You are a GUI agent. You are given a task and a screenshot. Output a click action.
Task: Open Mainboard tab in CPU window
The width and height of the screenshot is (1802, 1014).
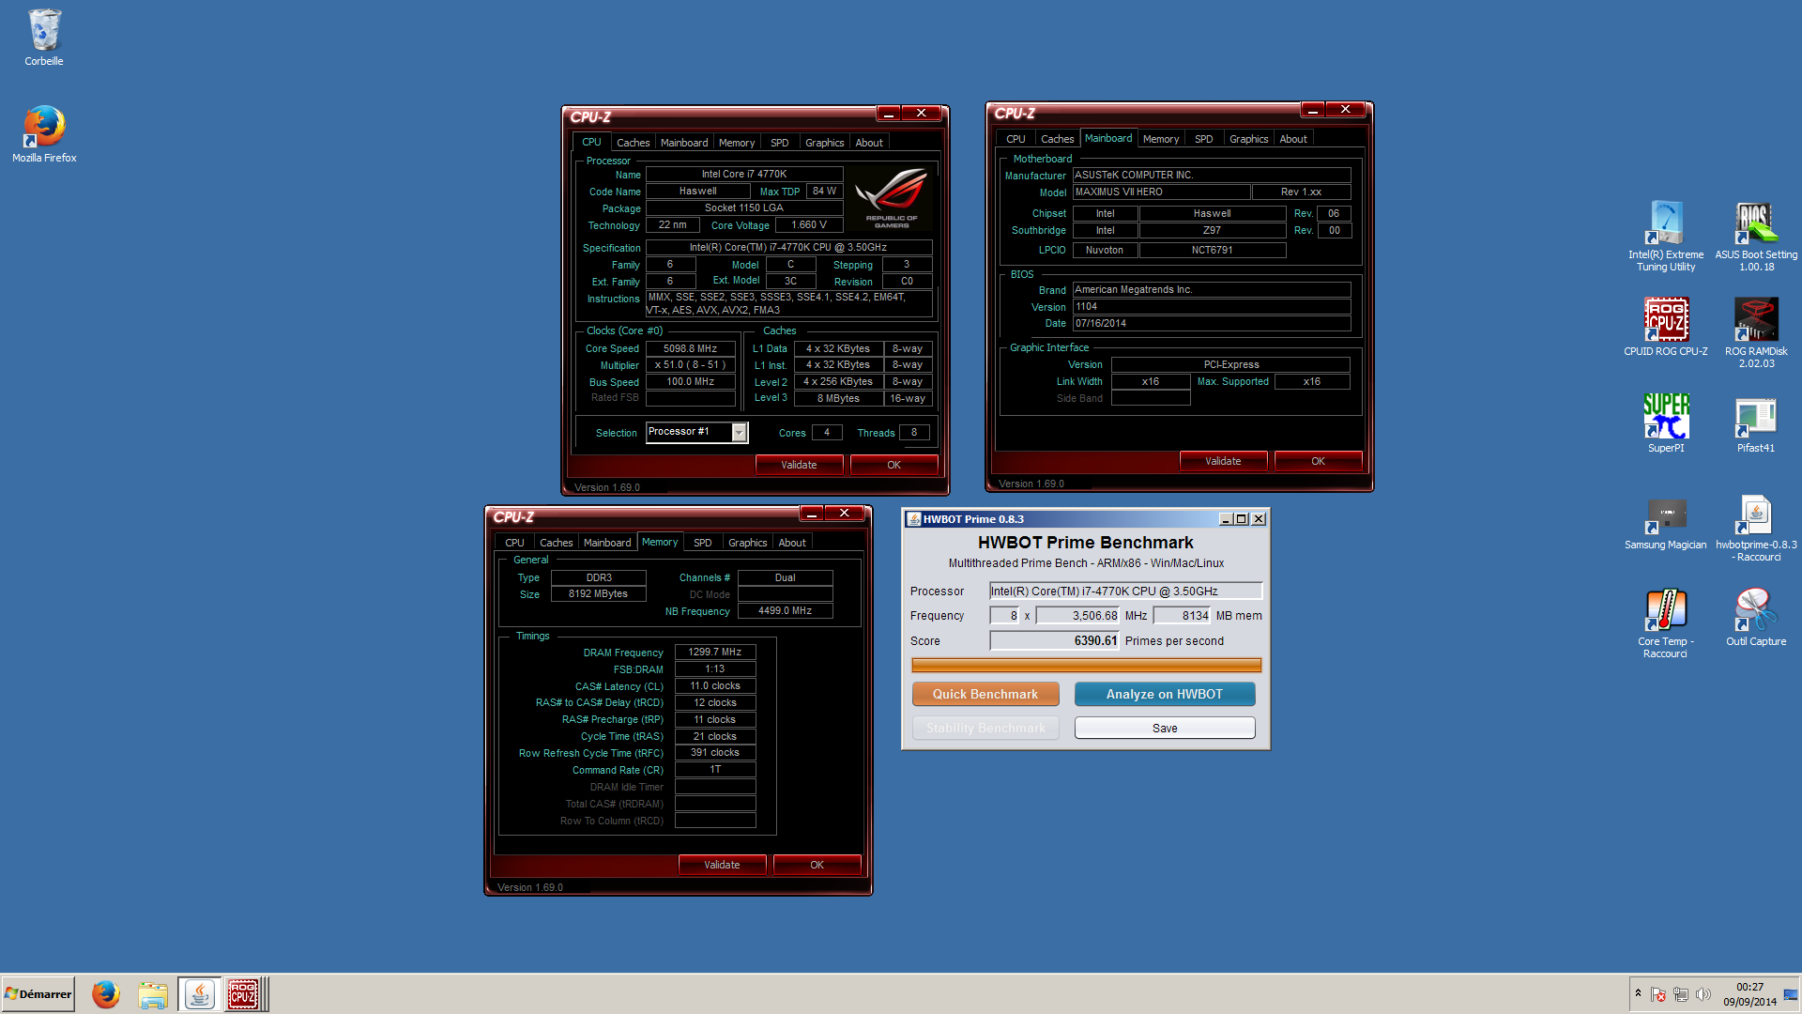(x=684, y=143)
